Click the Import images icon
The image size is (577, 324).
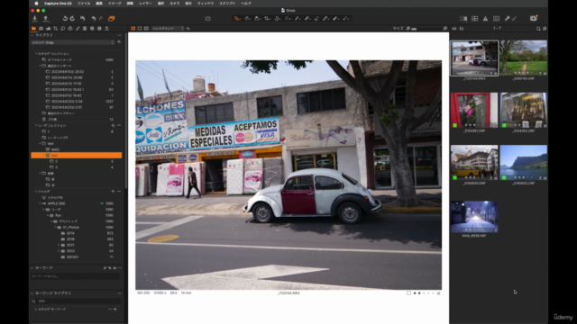point(35,18)
